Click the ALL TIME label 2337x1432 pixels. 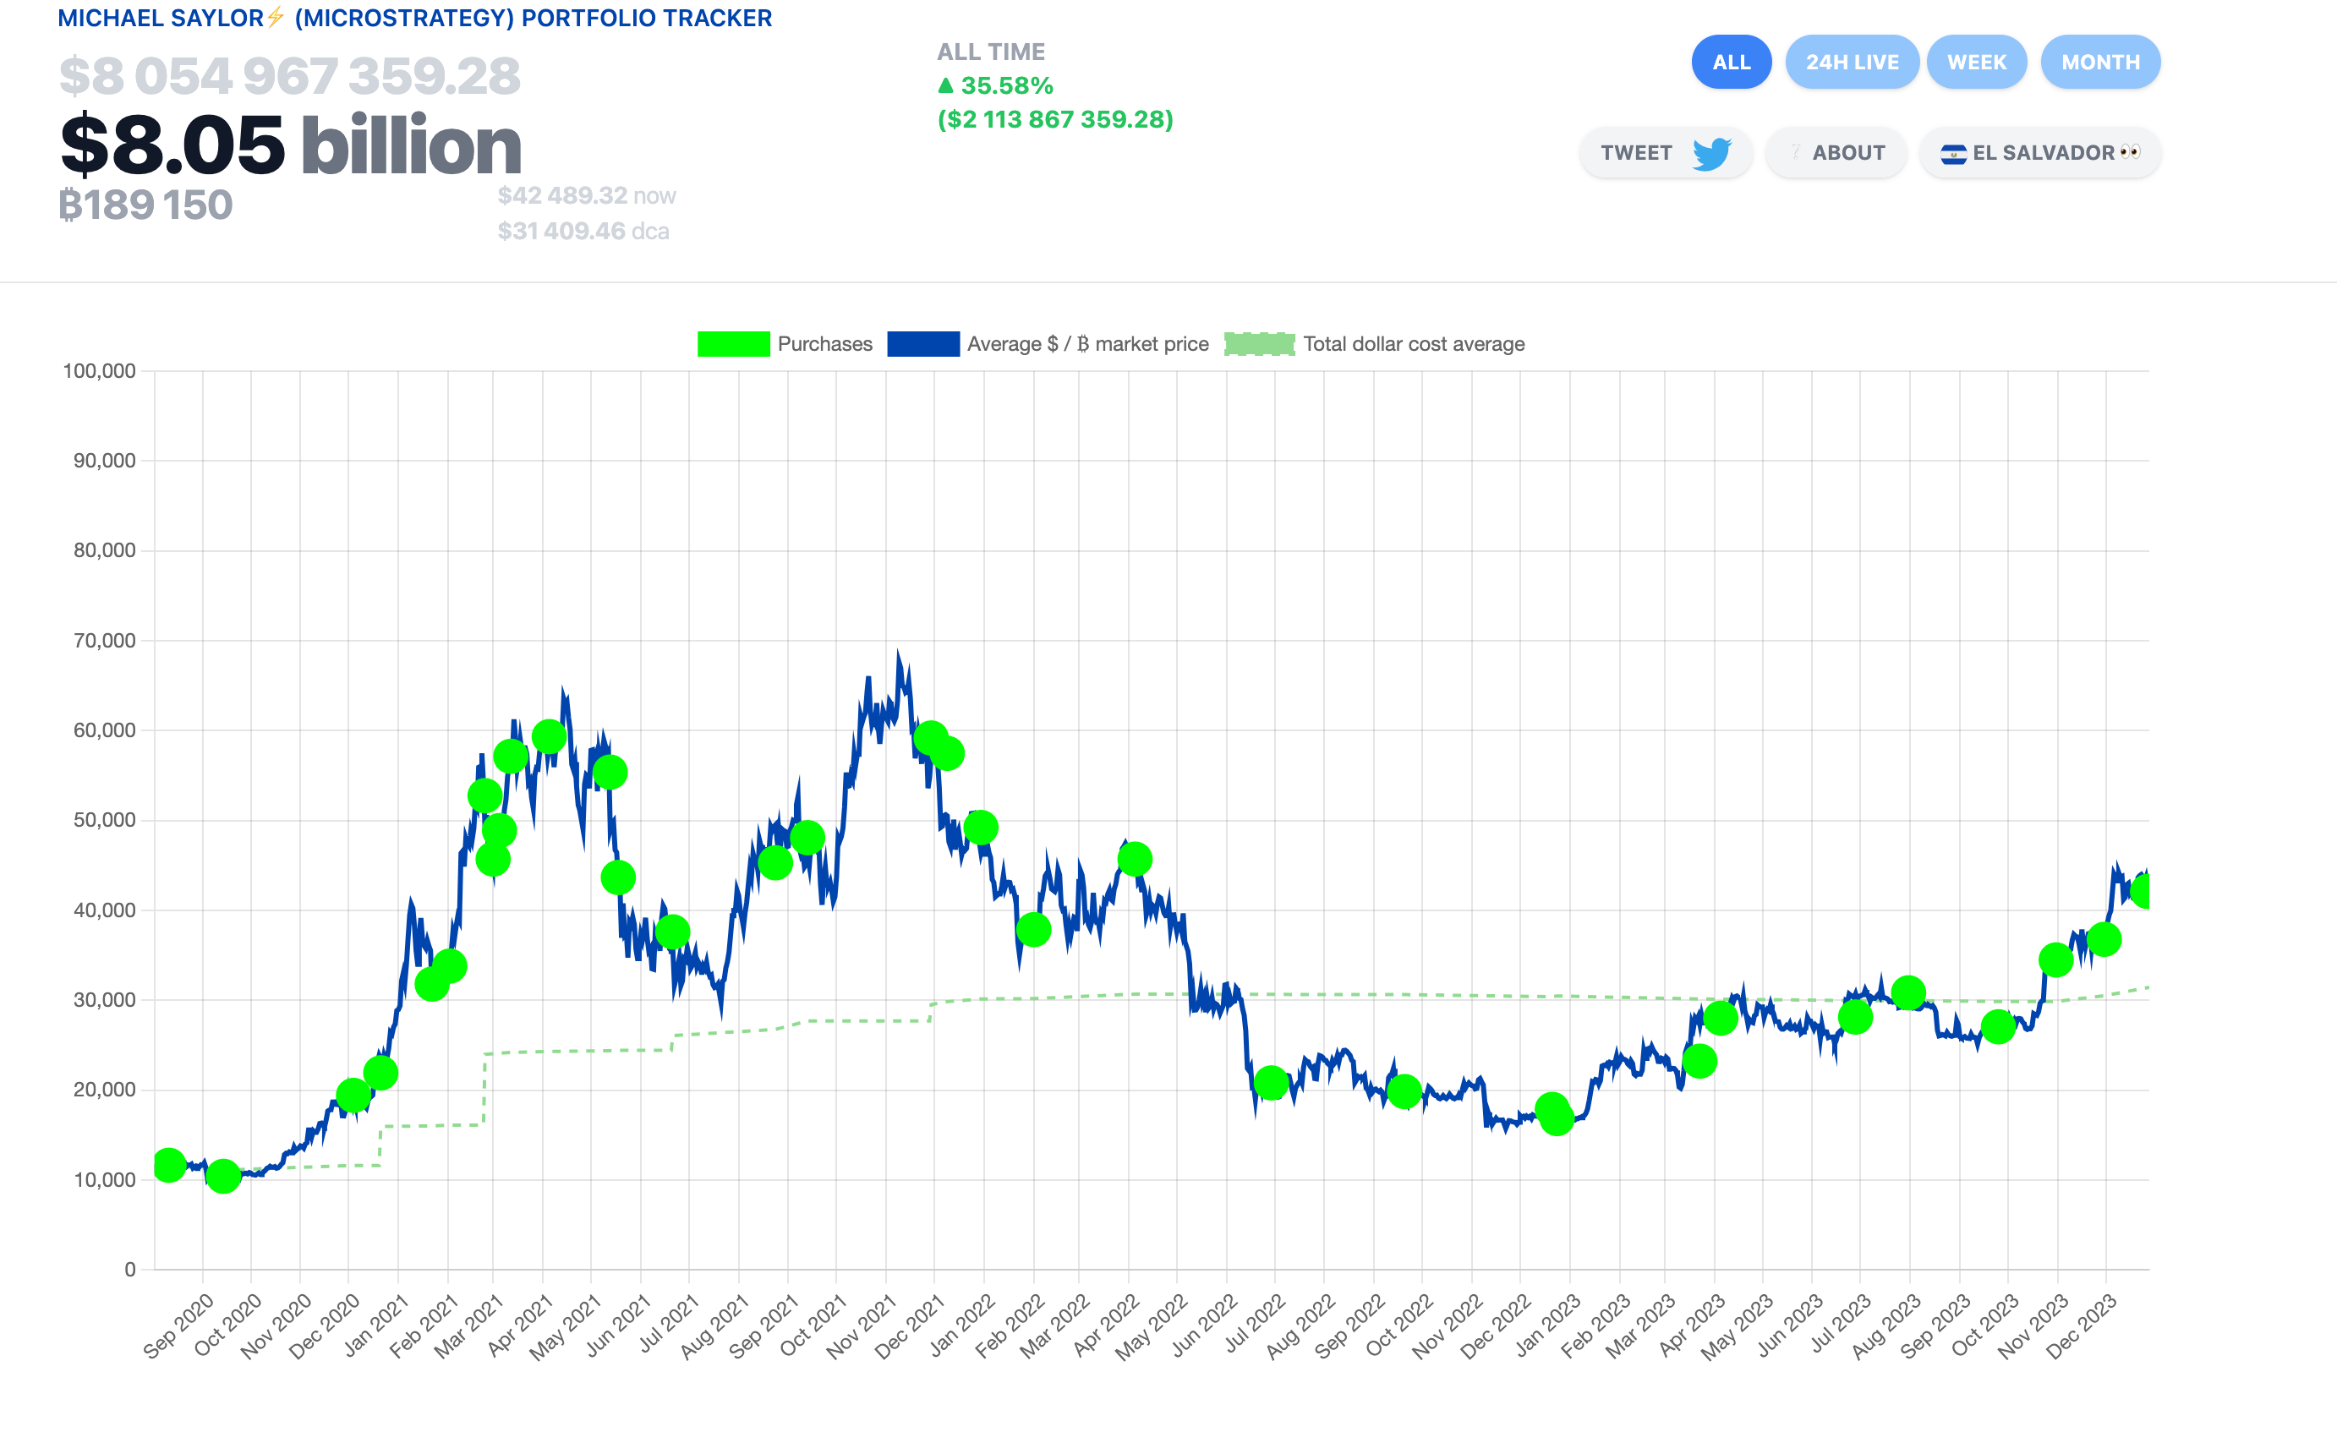pyautogui.click(x=990, y=52)
